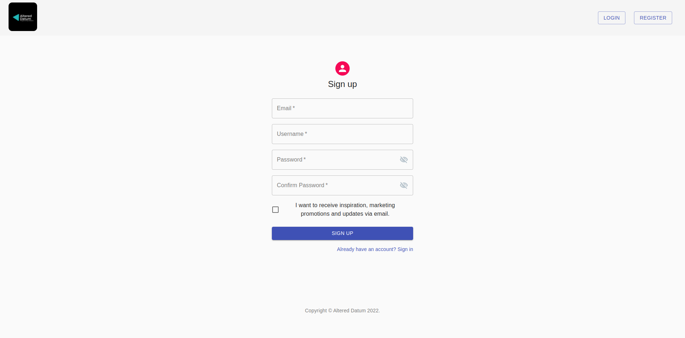685x338 pixels.
Task: Click the Email field label
Action: click(284, 108)
